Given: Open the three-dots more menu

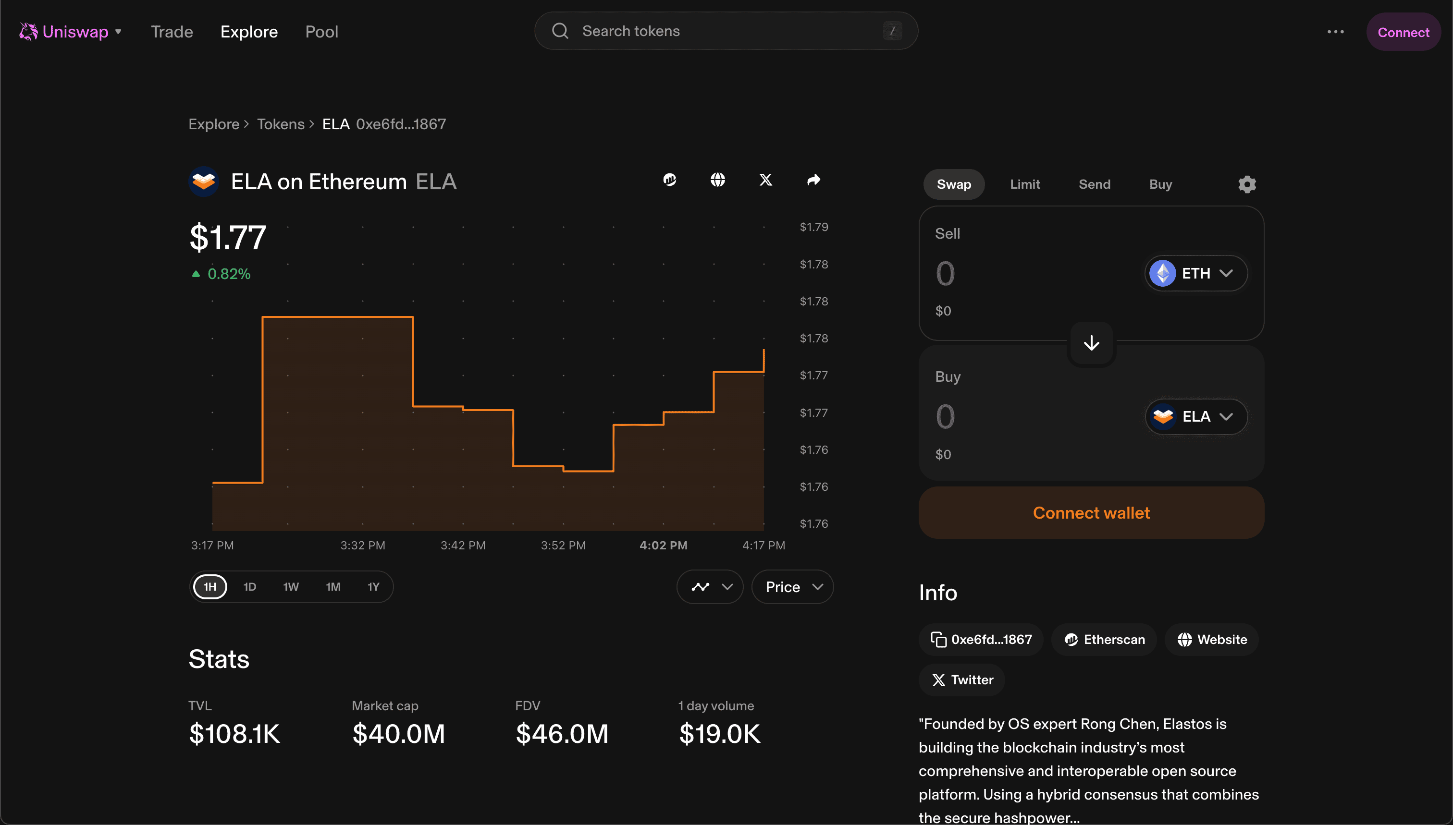Looking at the screenshot, I should (x=1336, y=32).
